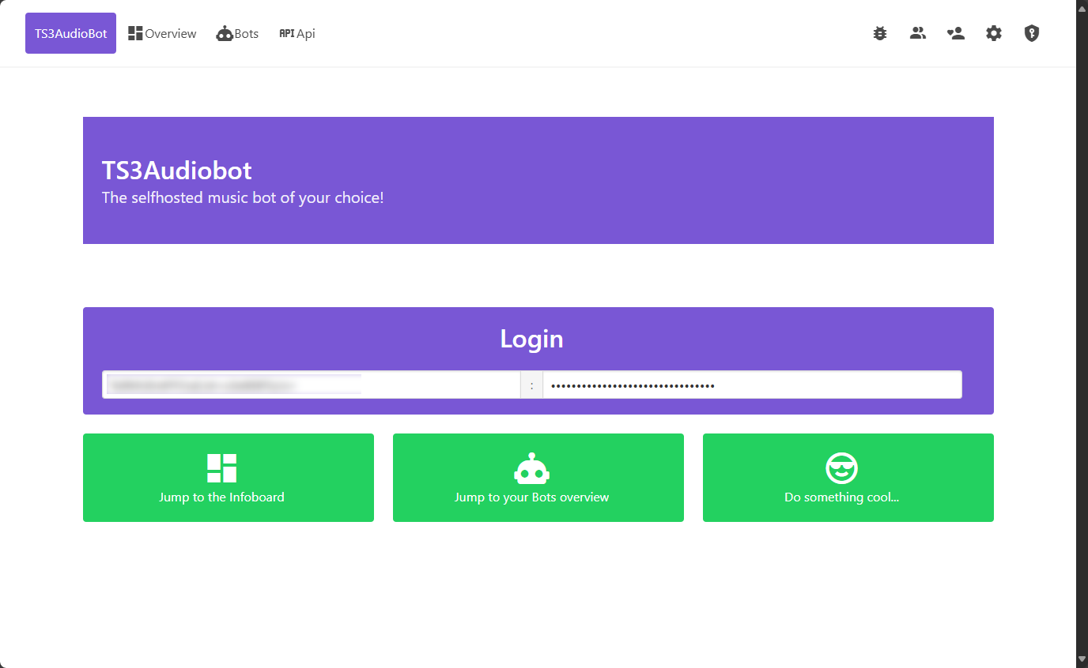Viewport: 1088px width, 668px height.
Task: Focus the password field with dots
Action: click(752, 385)
